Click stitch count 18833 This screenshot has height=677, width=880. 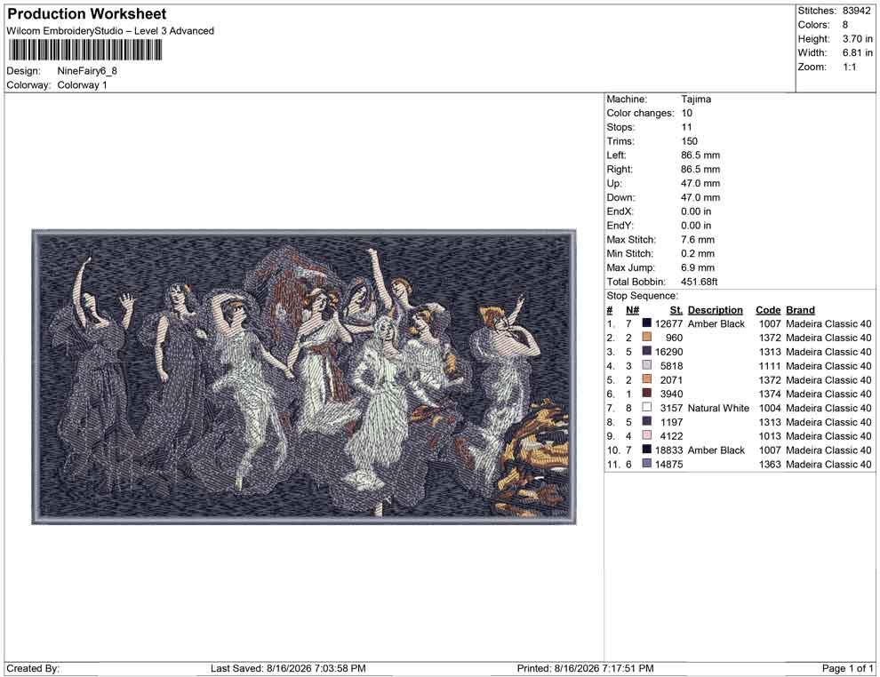(x=669, y=450)
